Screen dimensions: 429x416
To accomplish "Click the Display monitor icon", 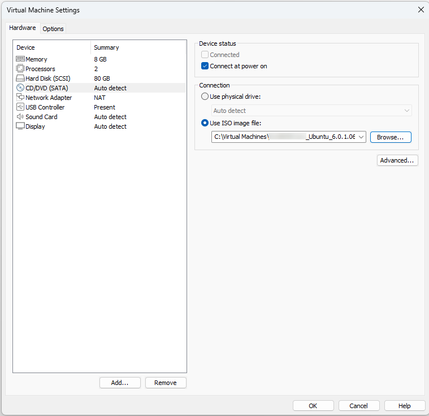I will coord(20,126).
